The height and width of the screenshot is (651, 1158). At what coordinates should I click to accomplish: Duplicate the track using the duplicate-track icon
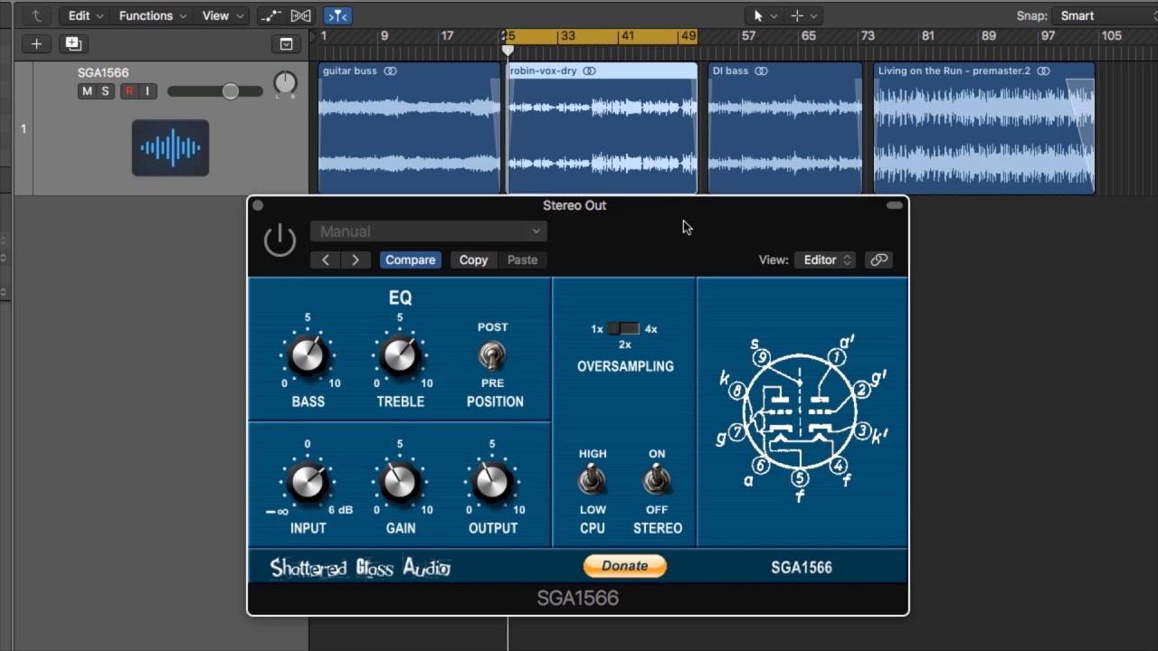[73, 43]
